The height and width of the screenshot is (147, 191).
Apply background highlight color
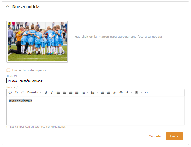[137, 93]
